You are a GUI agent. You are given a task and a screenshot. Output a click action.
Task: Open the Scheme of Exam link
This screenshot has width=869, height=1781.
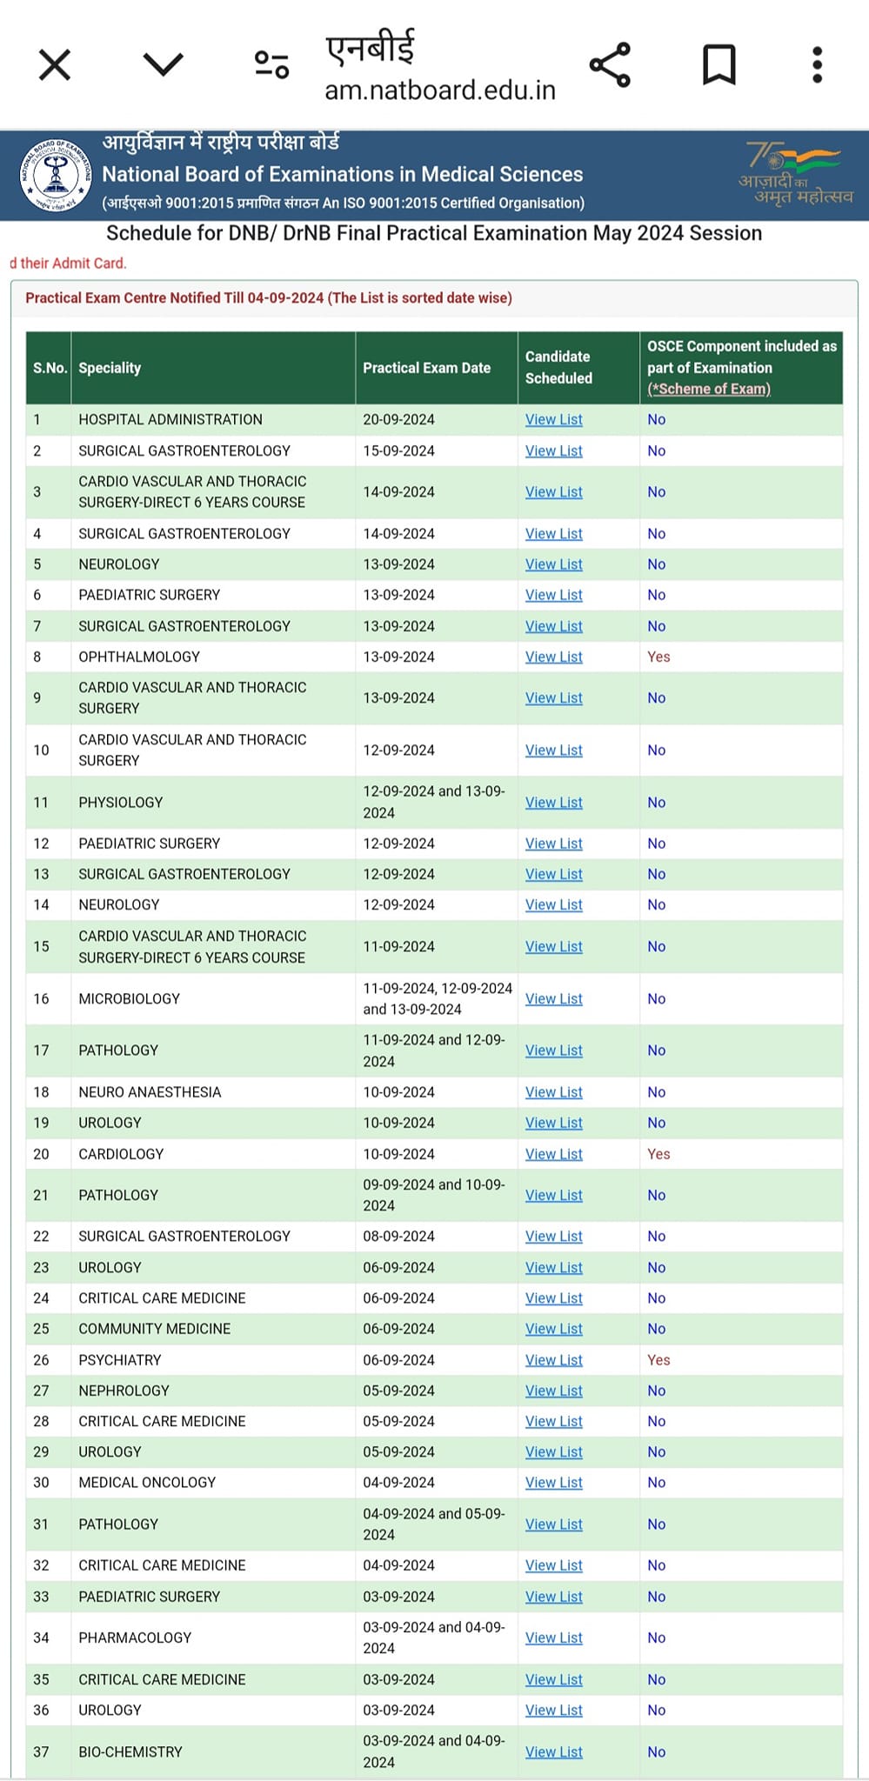pos(709,389)
